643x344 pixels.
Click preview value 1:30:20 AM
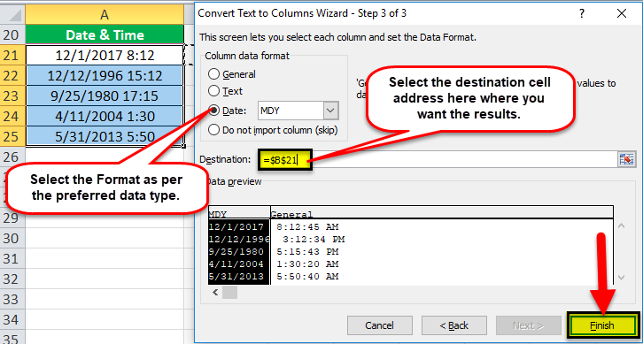pyautogui.click(x=307, y=264)
